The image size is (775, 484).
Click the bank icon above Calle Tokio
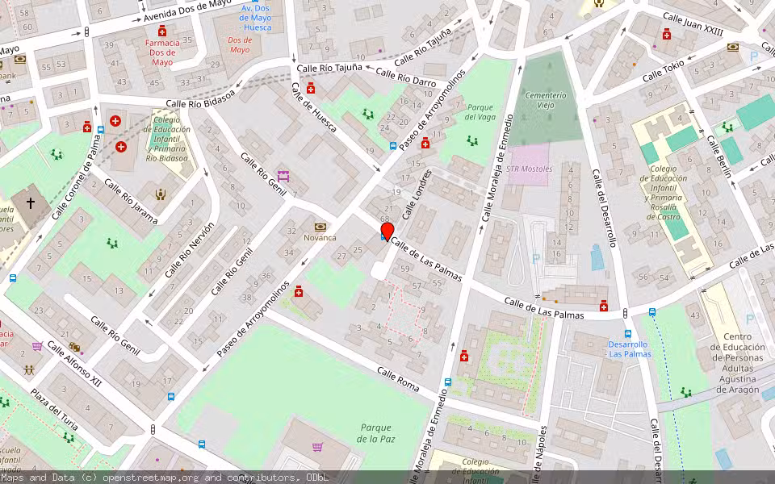pos(733,48)
